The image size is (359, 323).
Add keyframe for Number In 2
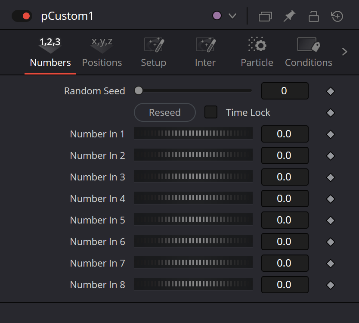pyautogui.click(x=331, y=156)
